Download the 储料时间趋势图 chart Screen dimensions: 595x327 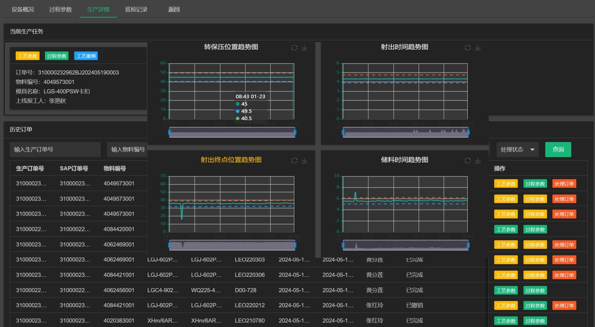click(x=478, y=161)
